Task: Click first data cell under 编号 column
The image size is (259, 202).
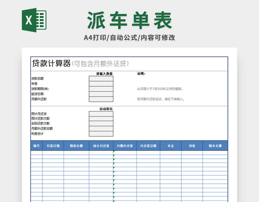Action: pos(36,153)
